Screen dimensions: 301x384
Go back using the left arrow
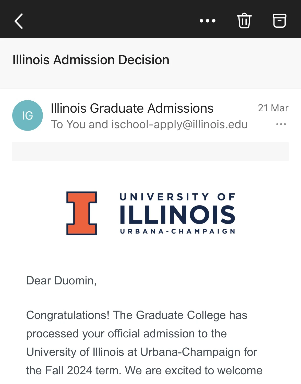click(19, 21)
